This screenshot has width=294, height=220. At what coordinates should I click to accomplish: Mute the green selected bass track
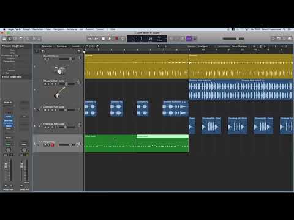click(45, 145)
